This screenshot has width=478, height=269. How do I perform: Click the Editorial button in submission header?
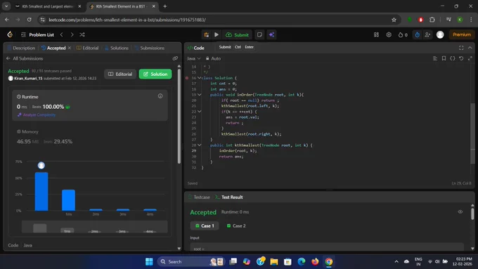coord(120,74)
